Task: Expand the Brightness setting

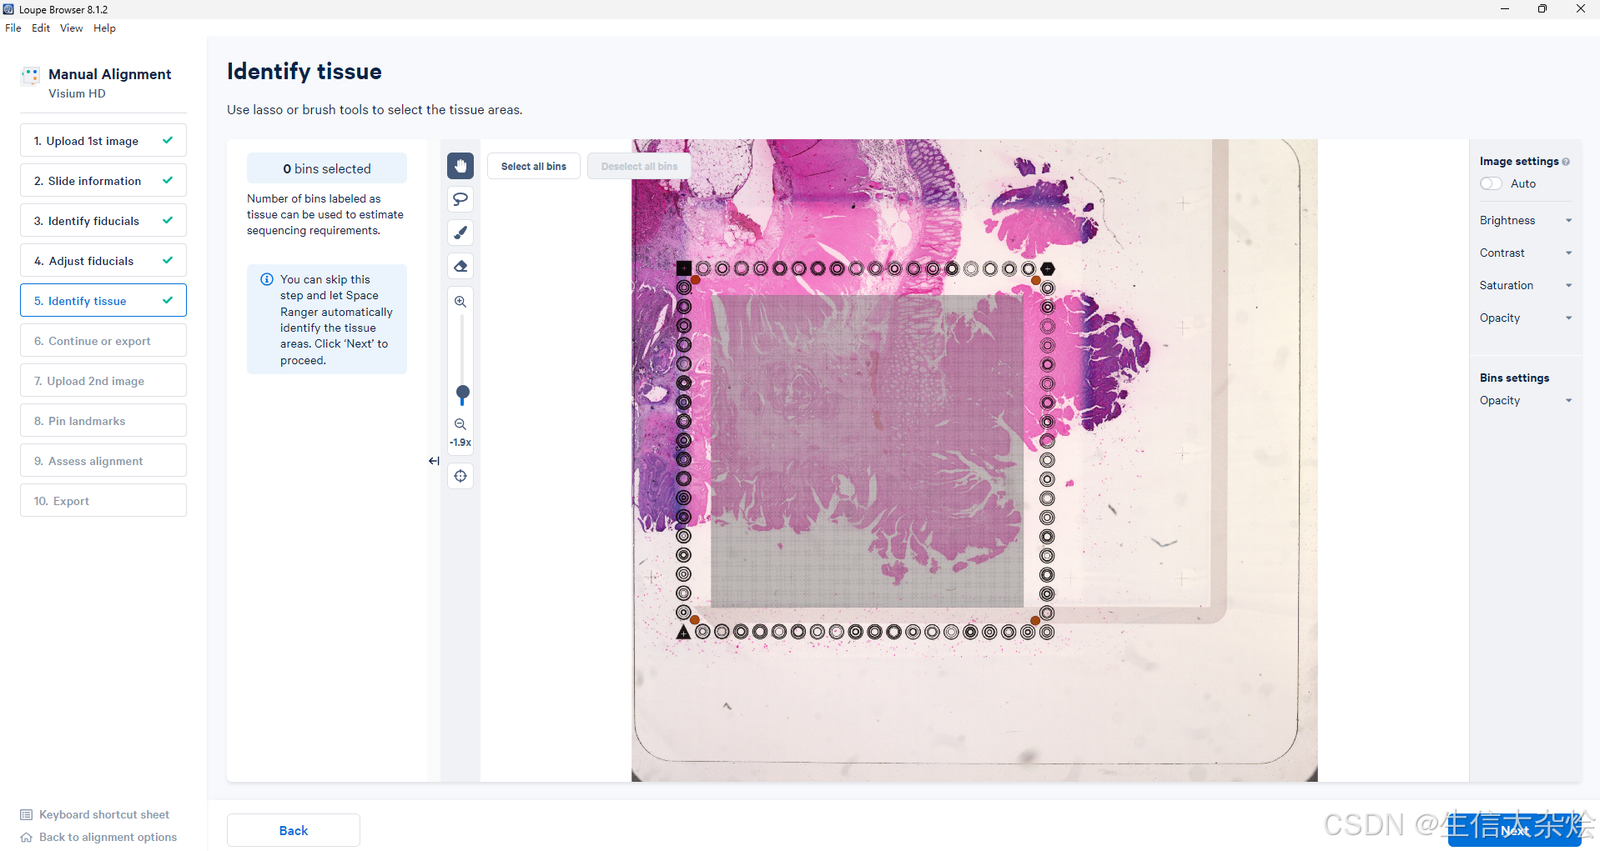Action: pos(1526,220)
